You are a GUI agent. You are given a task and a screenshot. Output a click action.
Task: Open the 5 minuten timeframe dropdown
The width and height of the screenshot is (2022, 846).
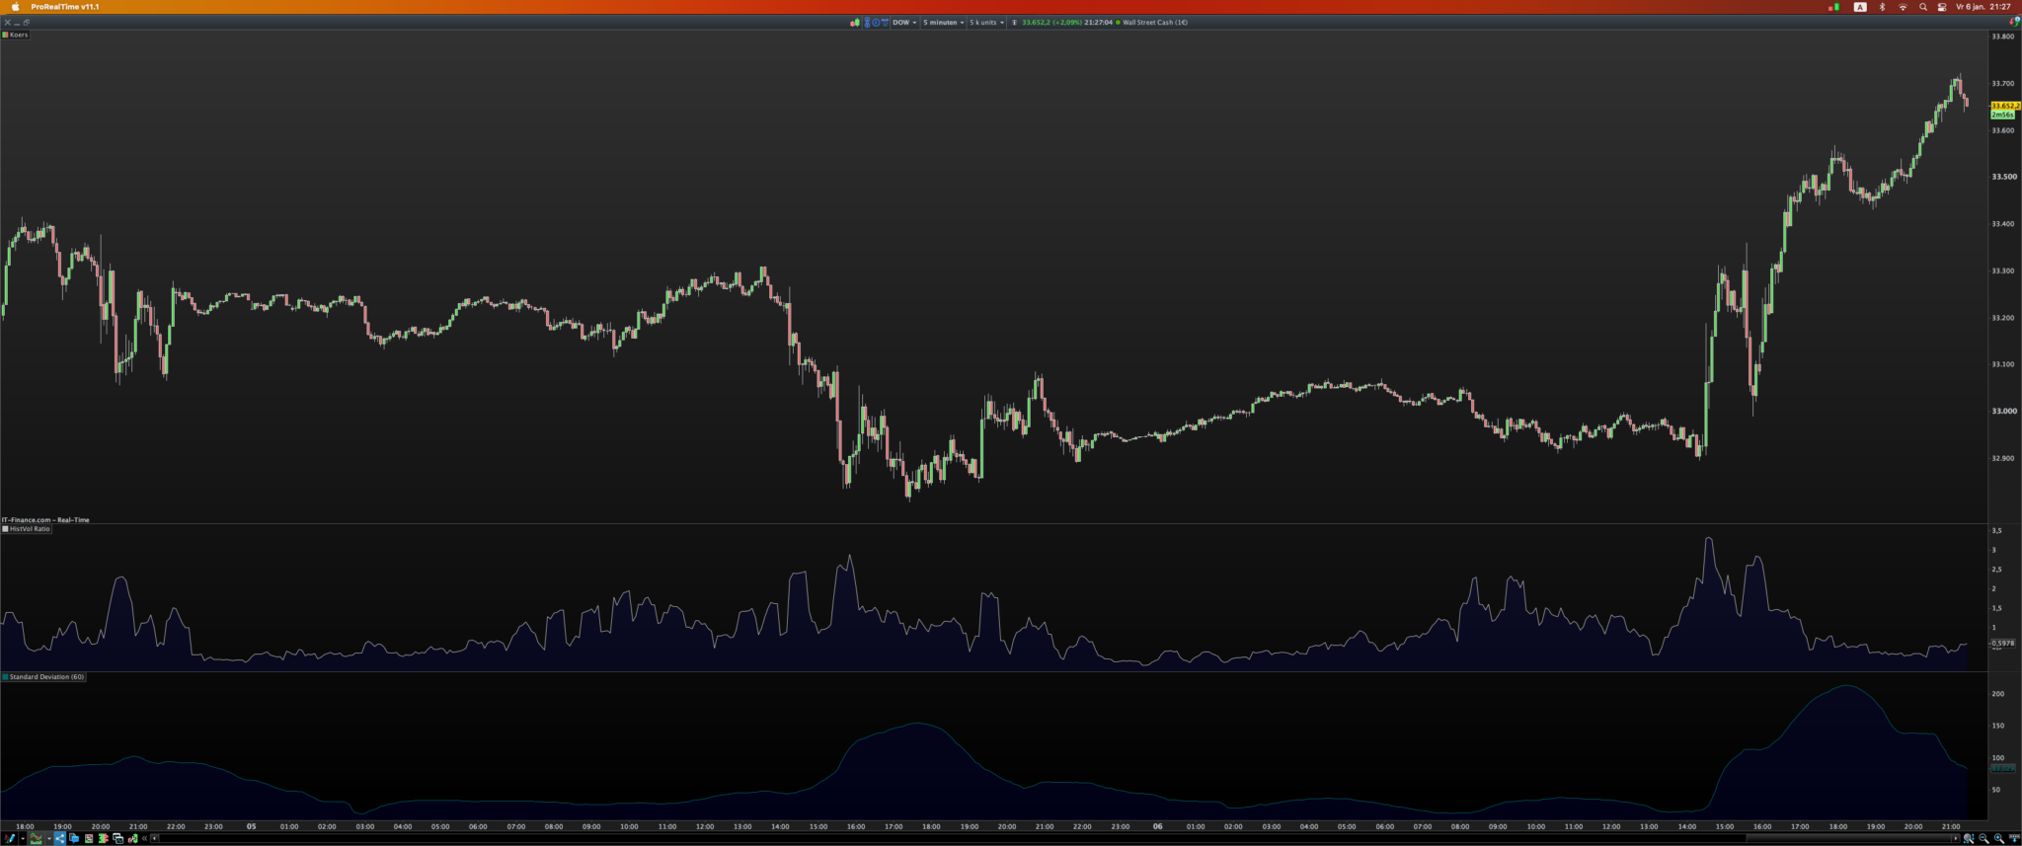click(x=944, y=22)
